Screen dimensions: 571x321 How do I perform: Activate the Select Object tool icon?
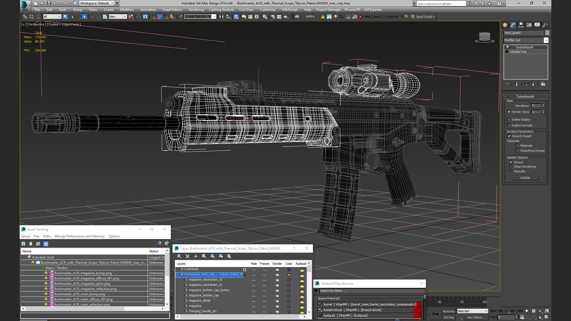[x=65, y=17]
